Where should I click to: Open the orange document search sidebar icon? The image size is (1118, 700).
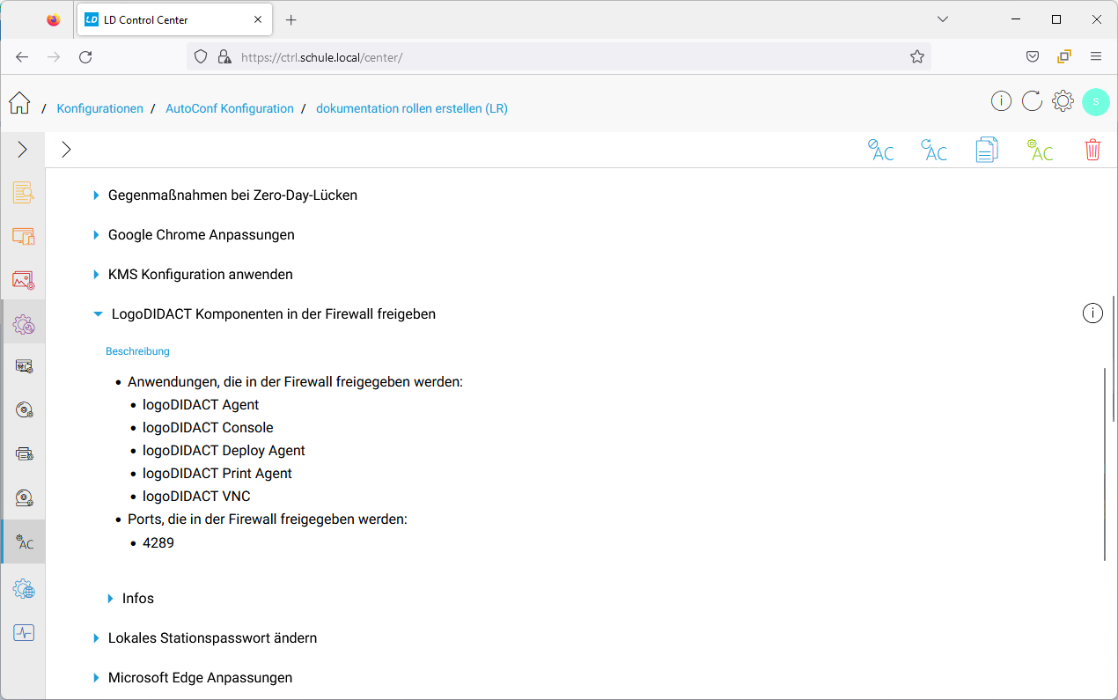point(23,193)
